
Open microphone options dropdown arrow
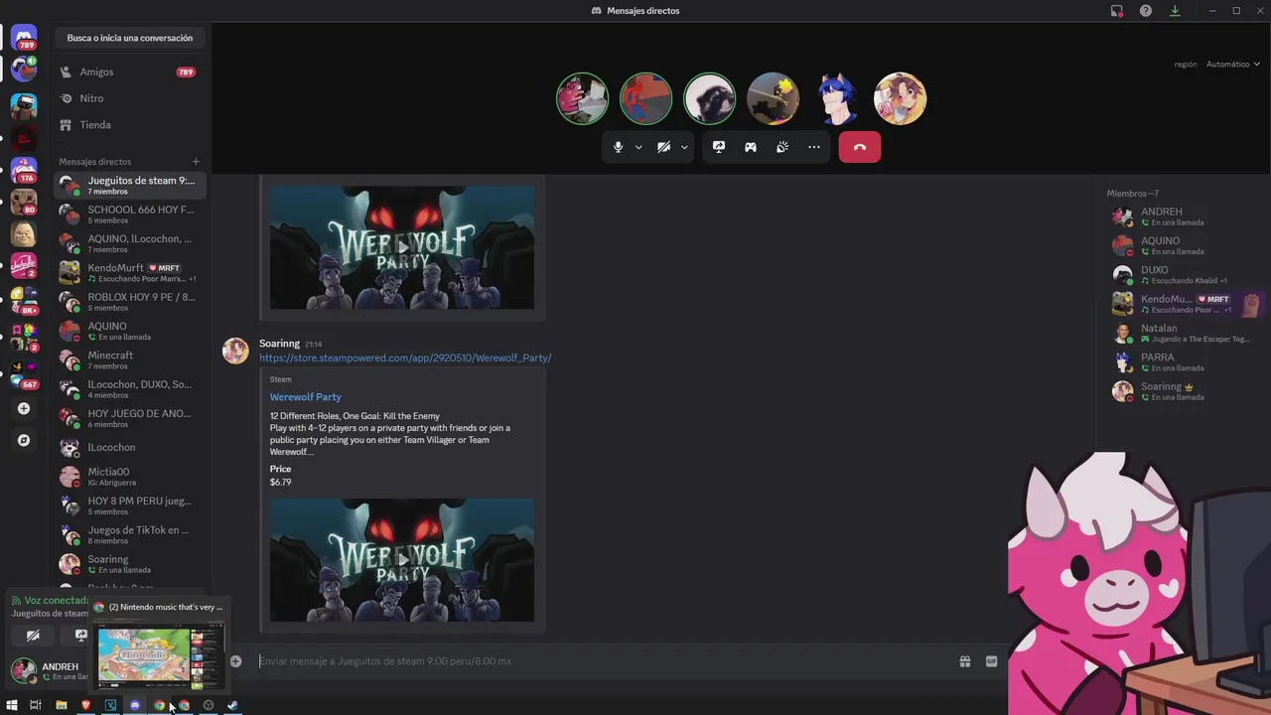tap(638, 147)
